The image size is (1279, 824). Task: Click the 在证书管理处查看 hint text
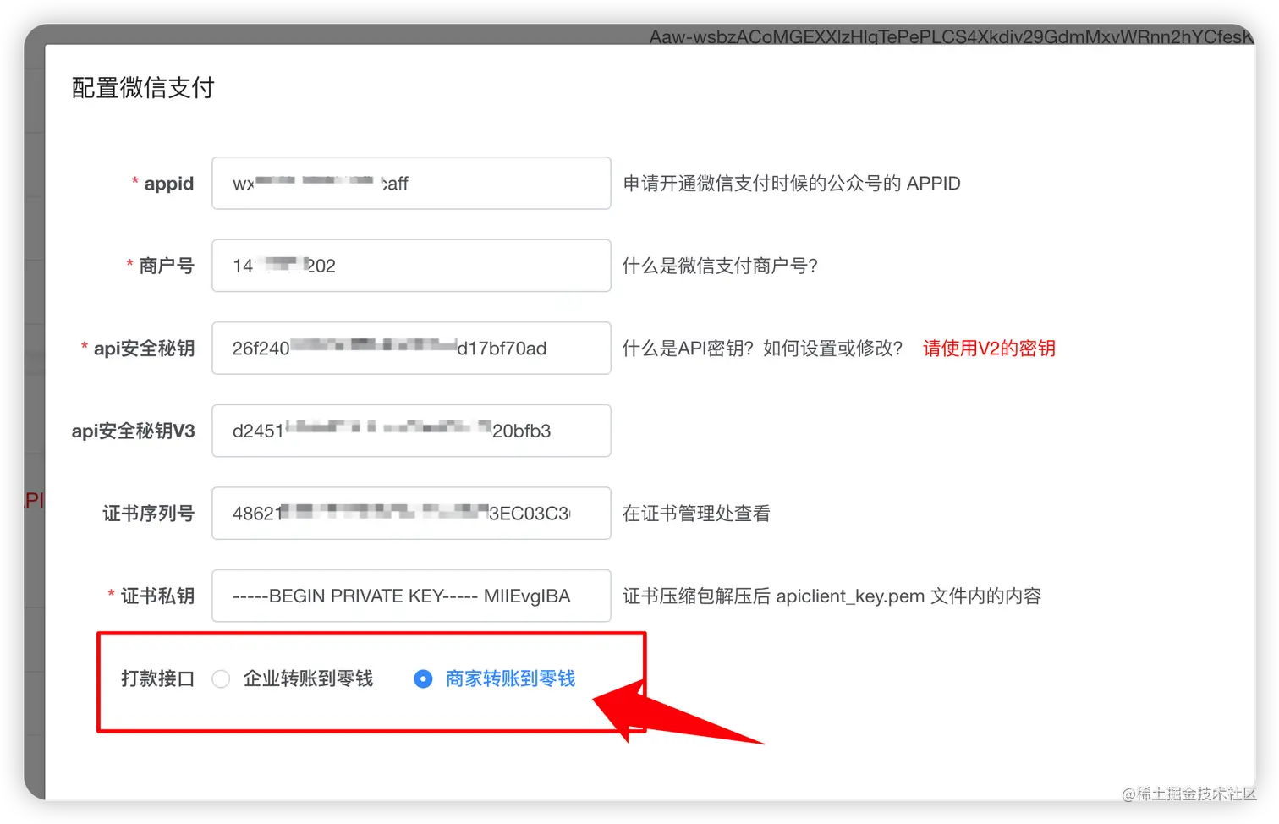pyautogui.click(x=696, y=513)
